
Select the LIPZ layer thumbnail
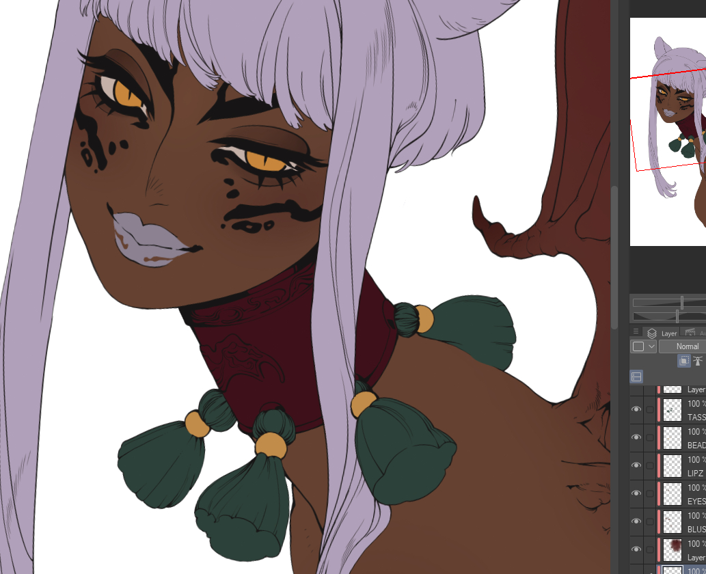click(x=673, y=465)
